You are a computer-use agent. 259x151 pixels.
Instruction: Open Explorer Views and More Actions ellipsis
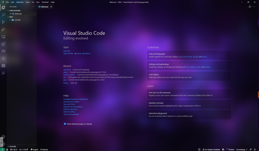click(x=33, y=7)
